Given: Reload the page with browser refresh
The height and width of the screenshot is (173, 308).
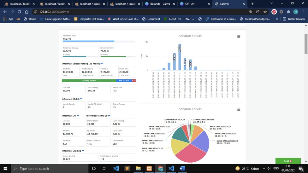Looking at the screenshot, I should [x=19, y=12].
